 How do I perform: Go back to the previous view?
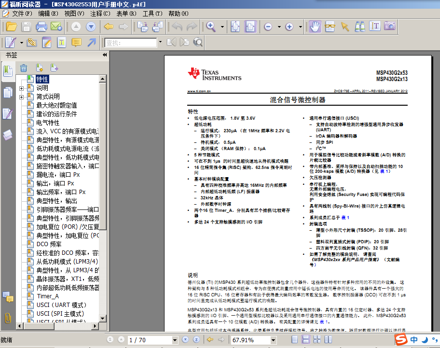point(109,27)
